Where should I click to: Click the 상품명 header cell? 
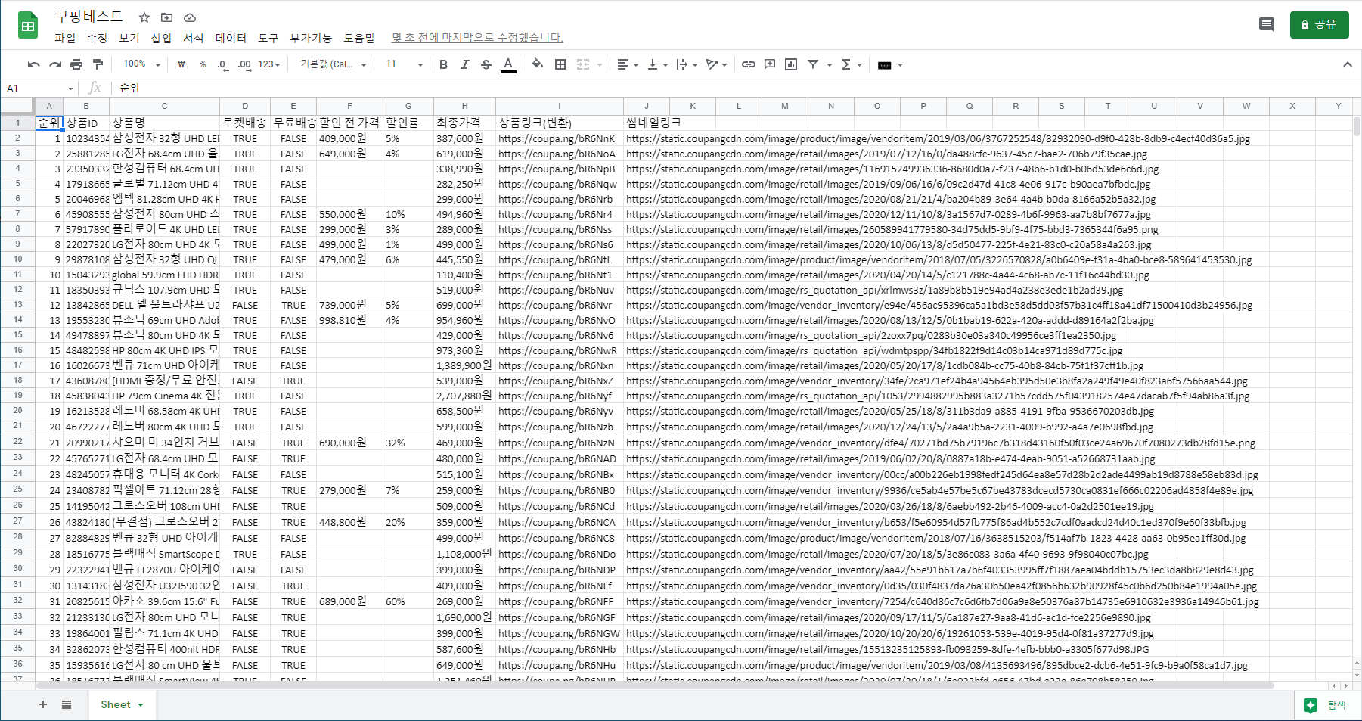(x=164, y=123)
